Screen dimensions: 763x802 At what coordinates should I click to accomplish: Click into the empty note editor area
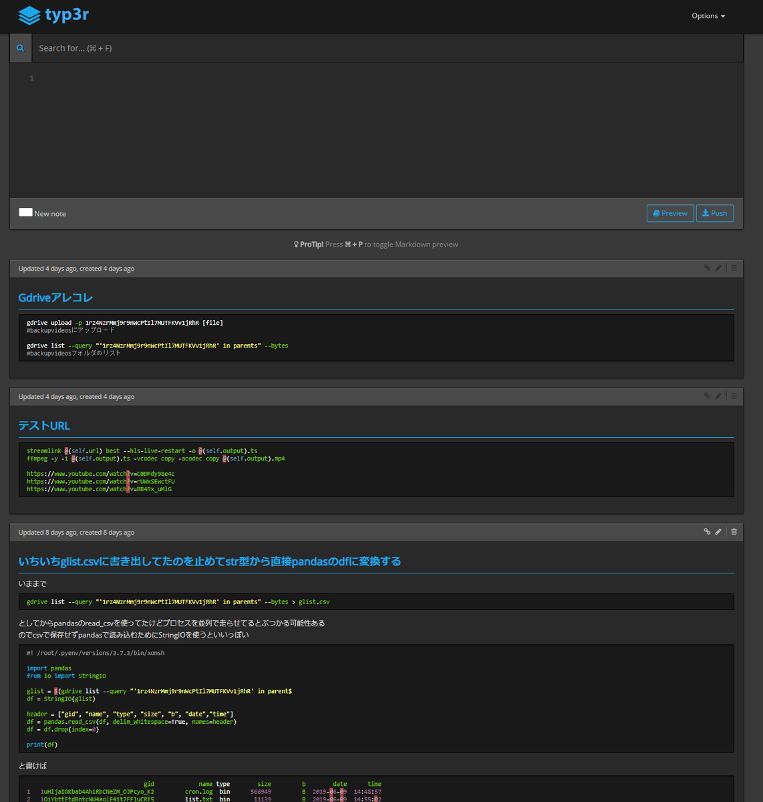coord(388,130)
